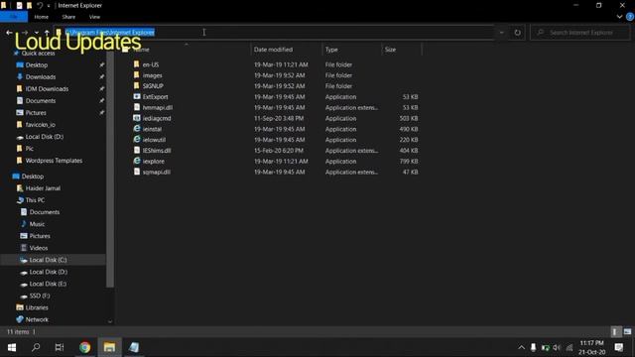
Task: Open the Share ribbon tab
Action: click(68, 17)
